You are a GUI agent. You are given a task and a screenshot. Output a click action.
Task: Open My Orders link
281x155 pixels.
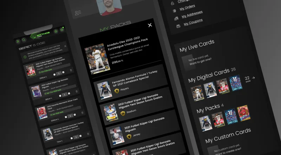point(187,7)
